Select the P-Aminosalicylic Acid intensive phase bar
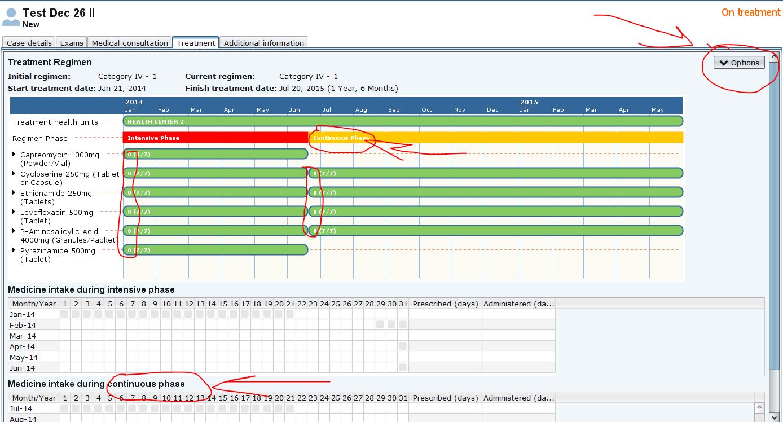783x422 pixels. (x=215, y=231)
